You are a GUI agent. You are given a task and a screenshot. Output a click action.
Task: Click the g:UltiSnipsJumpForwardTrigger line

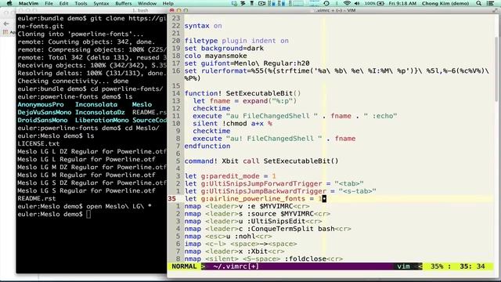(274, 183)
